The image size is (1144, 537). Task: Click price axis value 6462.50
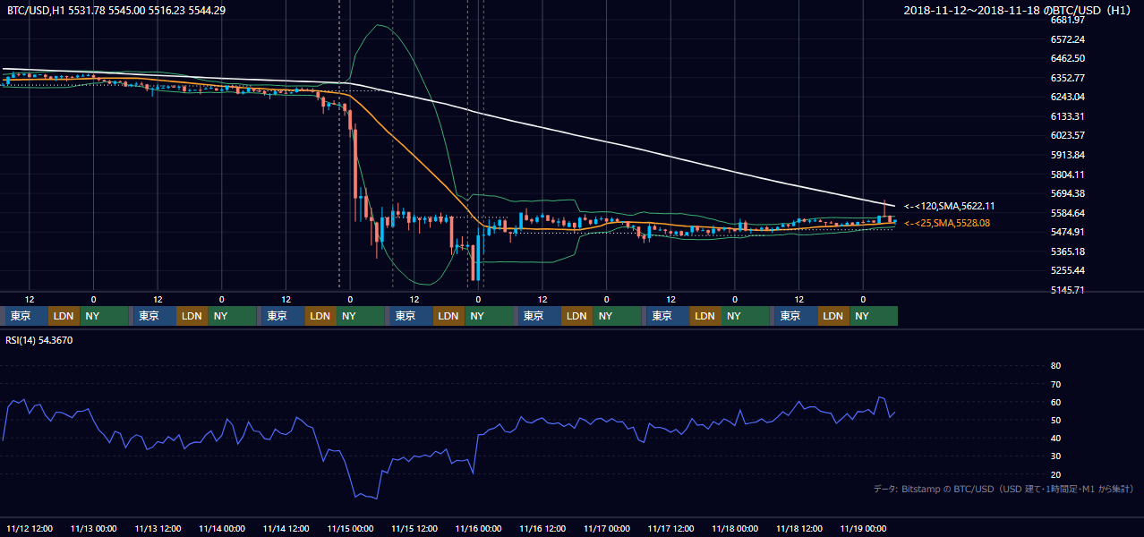(x=1068, y=58)
